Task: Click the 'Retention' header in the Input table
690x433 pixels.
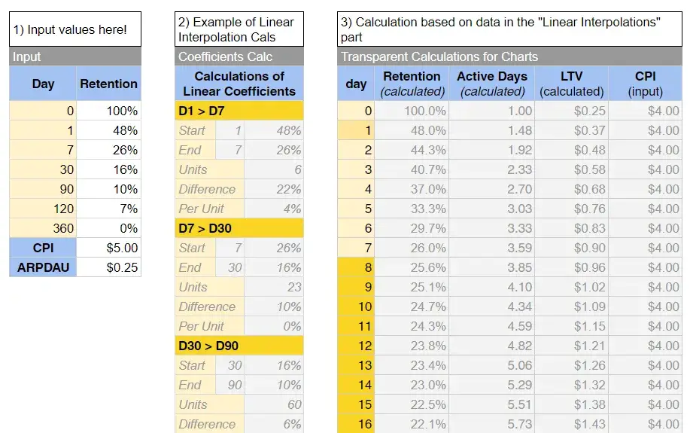Action: click(x=109, y=84)
